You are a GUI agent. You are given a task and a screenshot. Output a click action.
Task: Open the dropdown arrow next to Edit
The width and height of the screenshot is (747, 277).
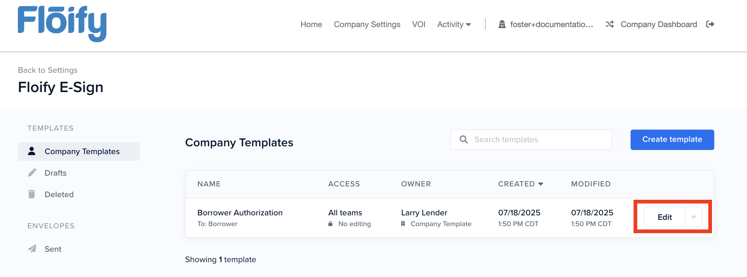[693, 217]
